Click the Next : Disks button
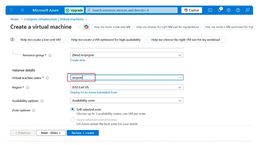 coord(51,133)
